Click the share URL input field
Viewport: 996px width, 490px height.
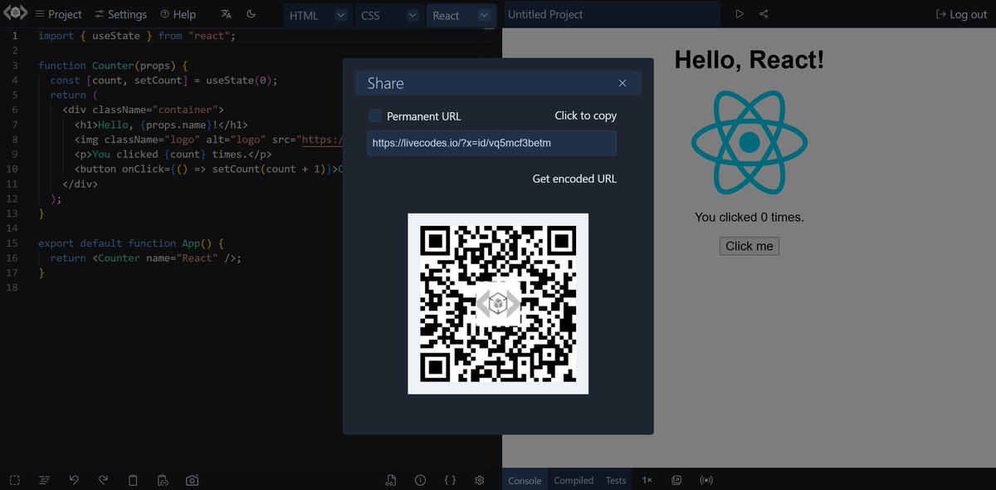point(492,143)
